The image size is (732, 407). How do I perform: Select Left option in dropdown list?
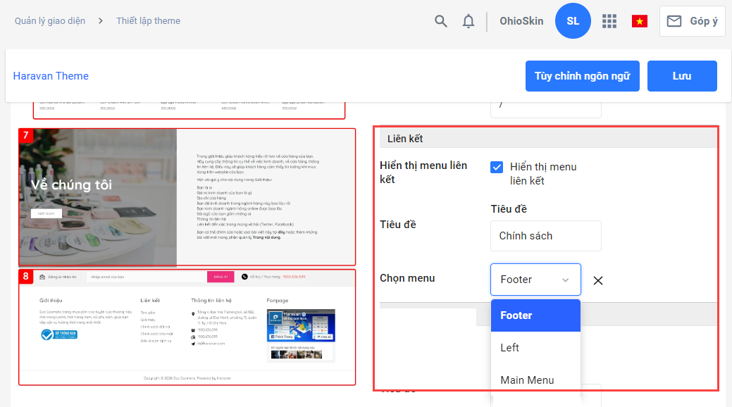click(535, 348)
